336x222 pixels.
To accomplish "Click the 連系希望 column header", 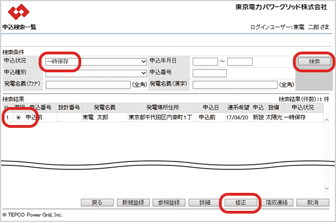I will pos(239,108).
